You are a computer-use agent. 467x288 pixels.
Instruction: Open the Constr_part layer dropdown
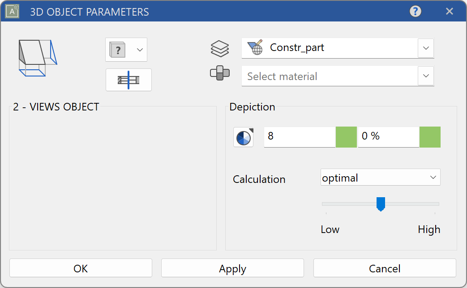coord(425,48)
